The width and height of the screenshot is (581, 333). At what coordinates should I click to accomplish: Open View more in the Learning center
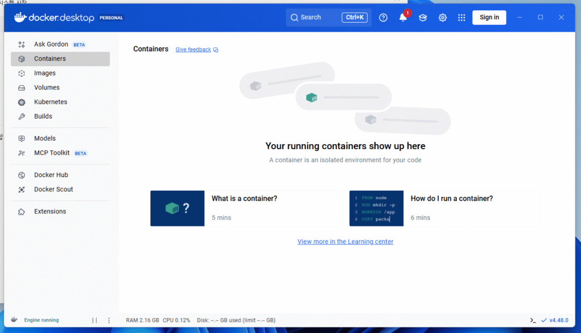pyautogui.click(x=345, y=242)
